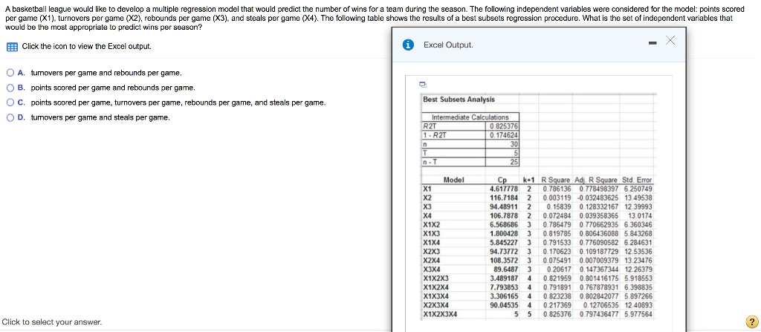Click Cp value 3.306165

(x=505, y=296)
